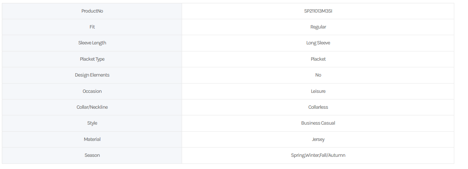
Task: Select the Long Sleeve value
Action: (x=318, y=43)
